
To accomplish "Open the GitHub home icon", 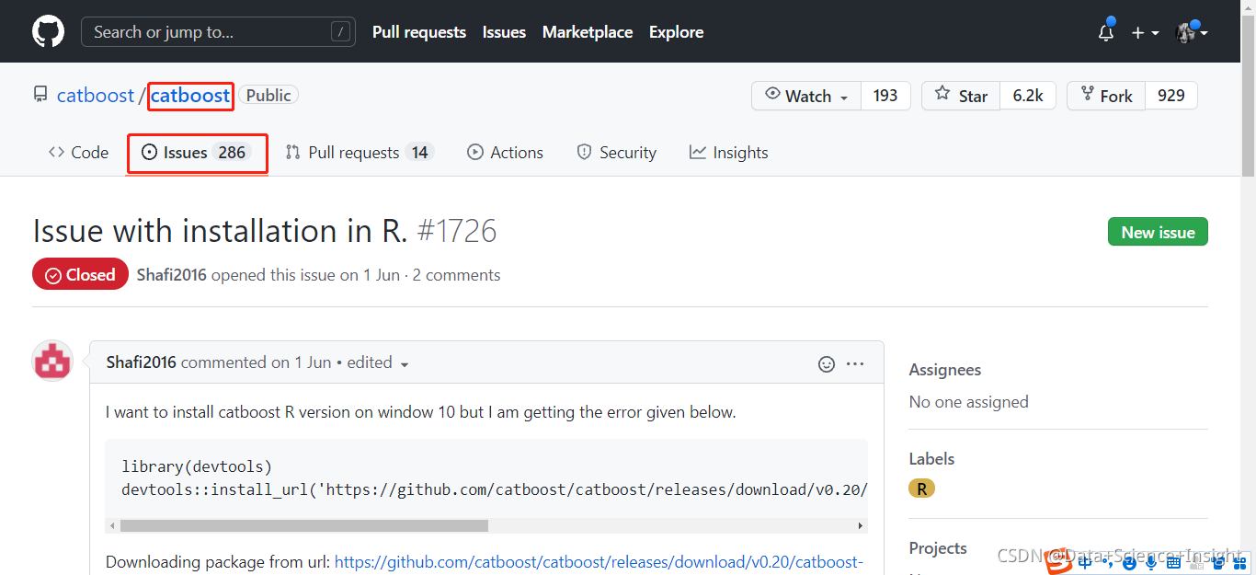I will [x=47, y=30].
